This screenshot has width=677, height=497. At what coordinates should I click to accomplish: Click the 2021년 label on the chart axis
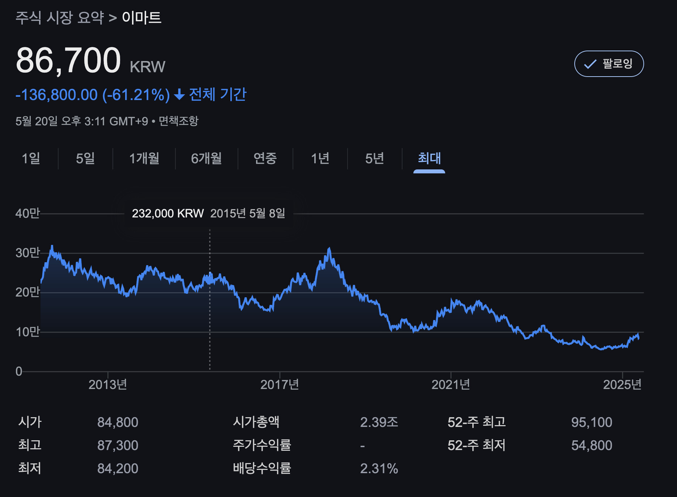(451, 385)
